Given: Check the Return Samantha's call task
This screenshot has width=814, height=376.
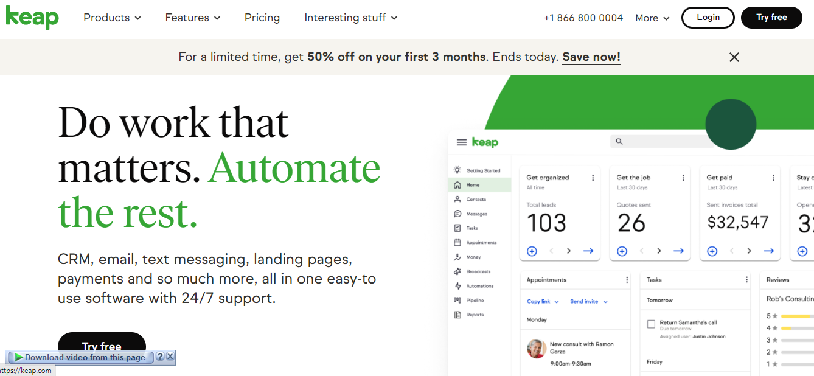Looking at the screenshot, I should click(x=651, y=324).
